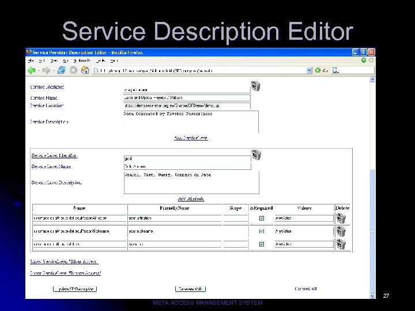The height and width of the screenshot is (311, 415).
Task: Open the Forward button history dropdown arrow
Action: (54, 71)
